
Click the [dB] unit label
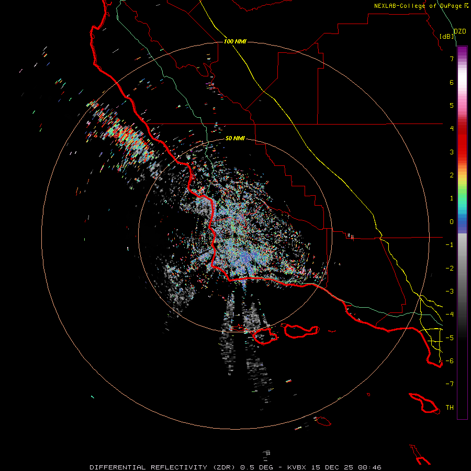[x=447, y=36]
